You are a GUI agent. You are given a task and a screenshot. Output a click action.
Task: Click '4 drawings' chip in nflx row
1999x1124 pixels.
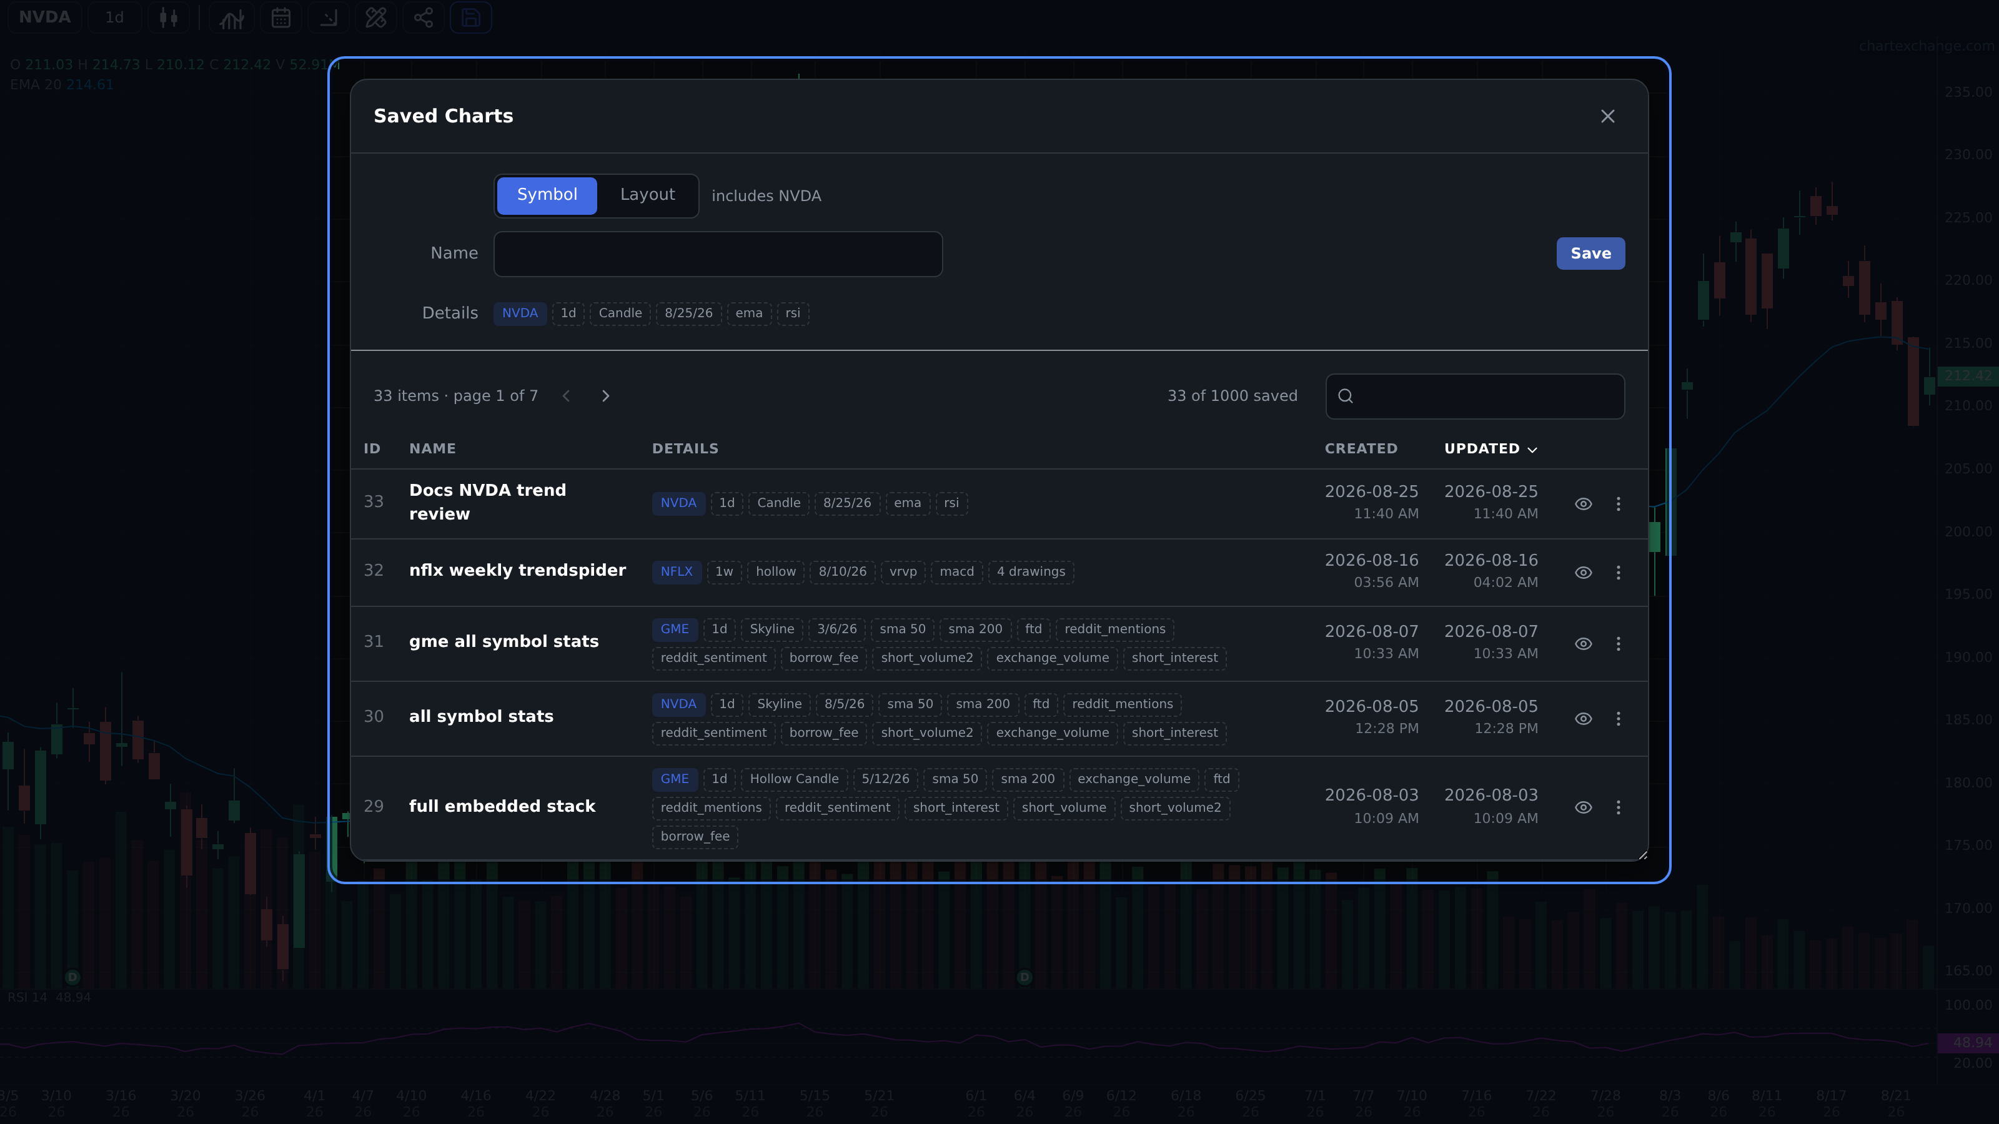coord(1031,572)
